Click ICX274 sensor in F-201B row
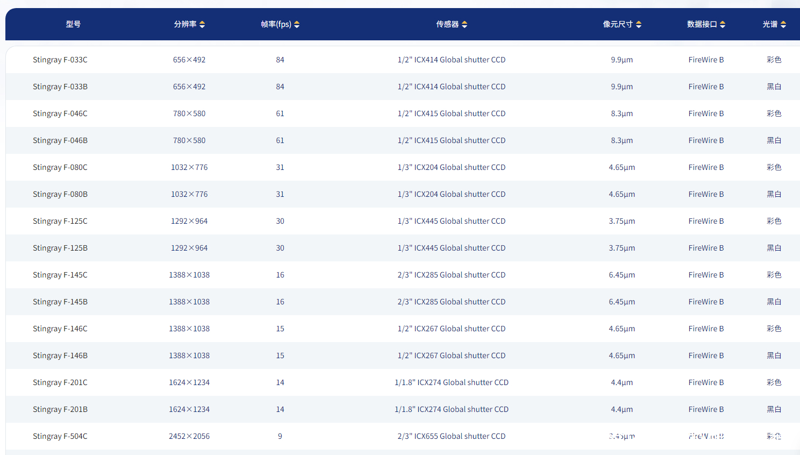The height and width of the screenshot is (455, 800). click(x=452, y=409)
